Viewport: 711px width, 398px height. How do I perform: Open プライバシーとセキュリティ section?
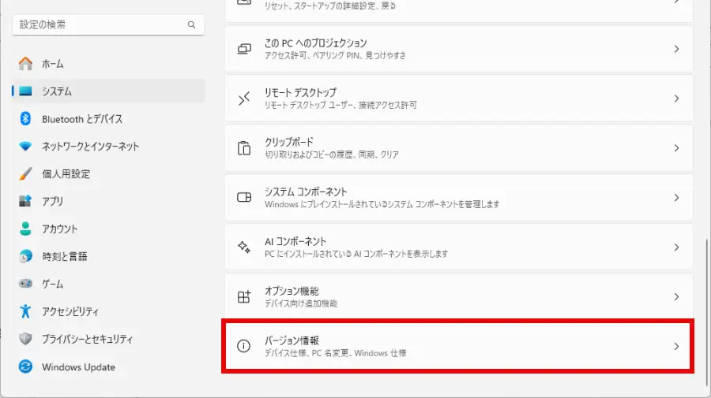pyautogui.click(x=109, y=339)
